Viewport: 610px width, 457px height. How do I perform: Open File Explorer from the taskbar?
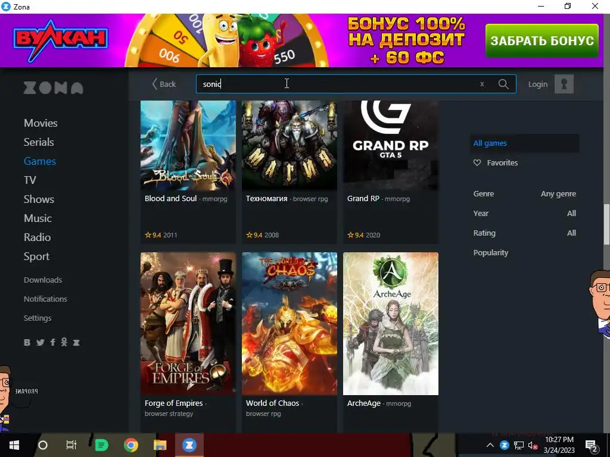pos(160,445)
